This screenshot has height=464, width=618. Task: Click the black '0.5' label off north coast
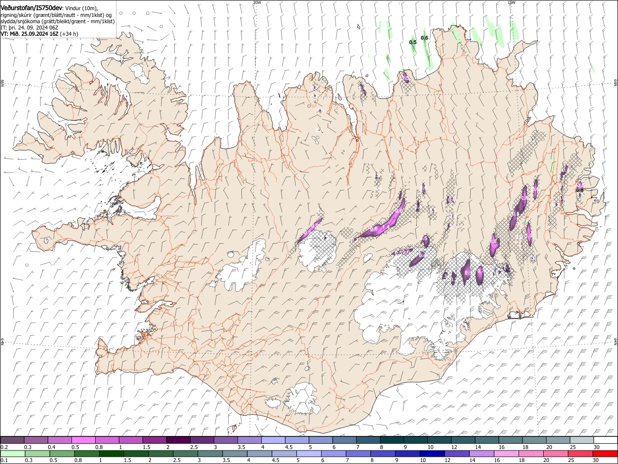(413, 42)
